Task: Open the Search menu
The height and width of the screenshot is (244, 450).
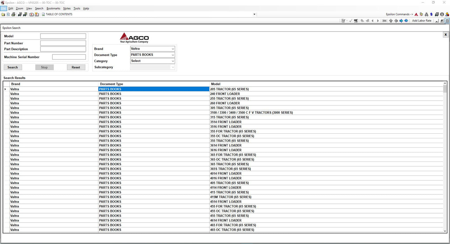Action: point(39,8)
